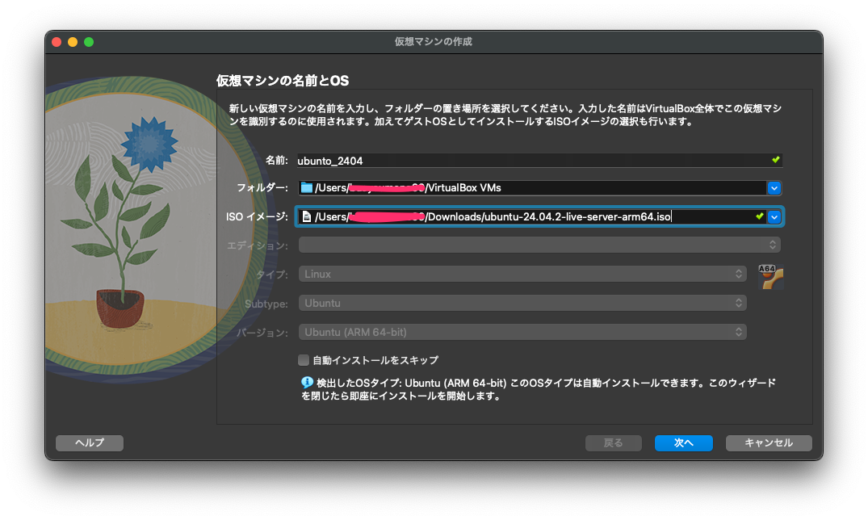Image resolution: width=868 pixels, height=520 pixels.
Task: Click the ヘルプ button
Action: (89, 442)
